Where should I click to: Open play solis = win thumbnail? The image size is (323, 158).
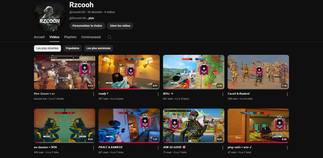click(x=258, y=126)
